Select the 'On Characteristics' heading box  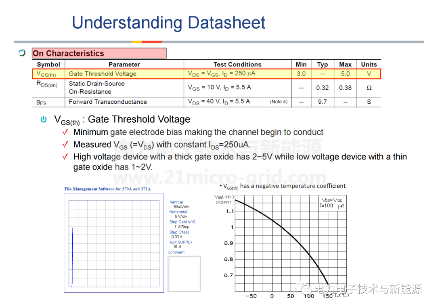point(99,53)
